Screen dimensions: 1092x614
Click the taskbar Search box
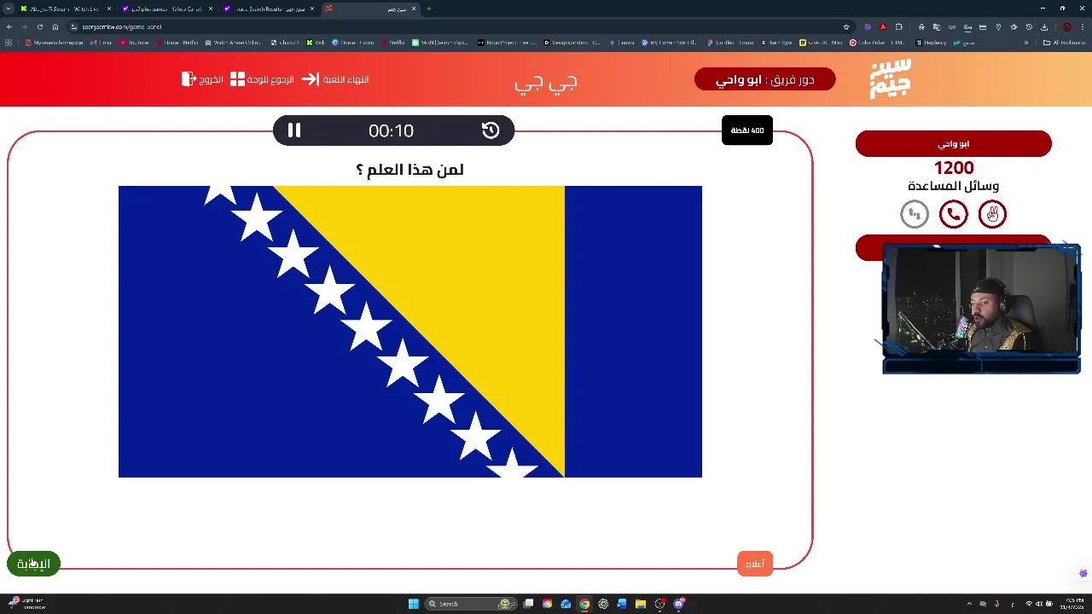click(471, 604)
